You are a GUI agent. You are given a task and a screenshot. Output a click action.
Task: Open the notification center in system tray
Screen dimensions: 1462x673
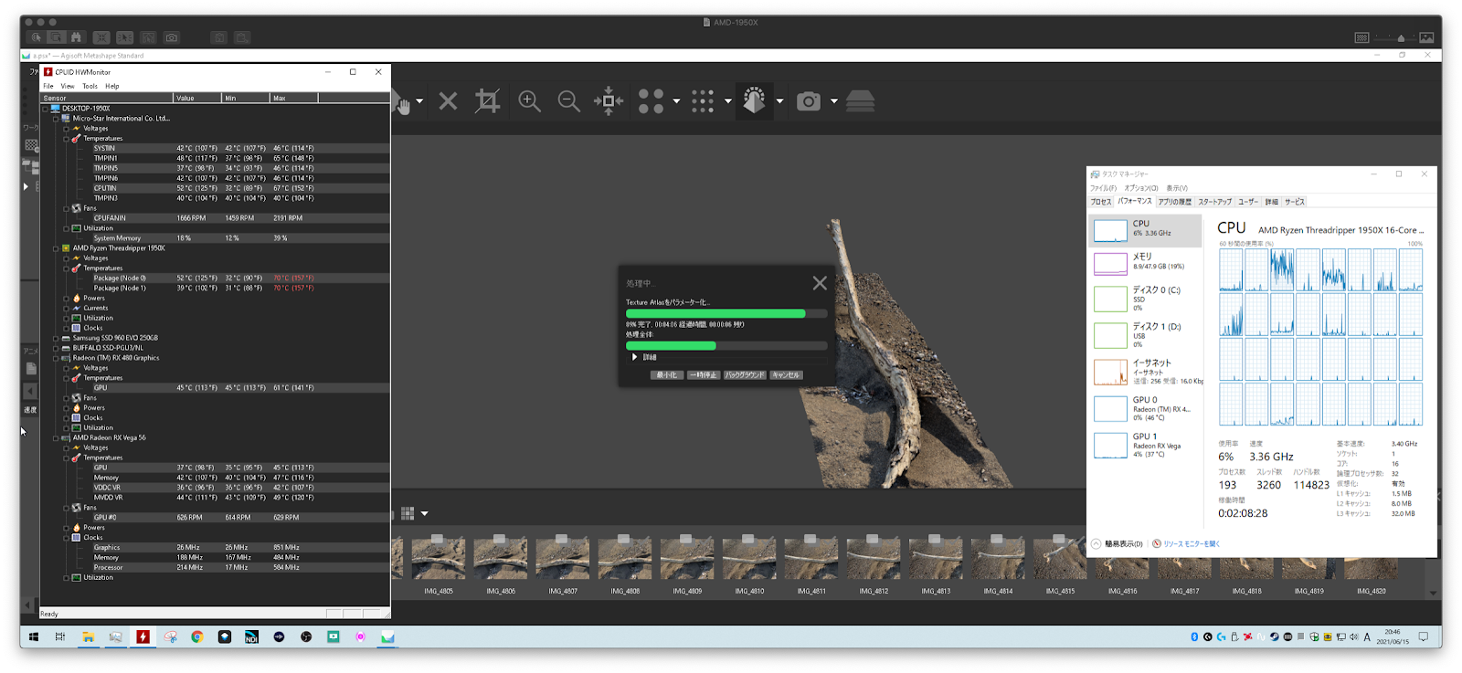pyautogui.click(x=1424, y=636)
